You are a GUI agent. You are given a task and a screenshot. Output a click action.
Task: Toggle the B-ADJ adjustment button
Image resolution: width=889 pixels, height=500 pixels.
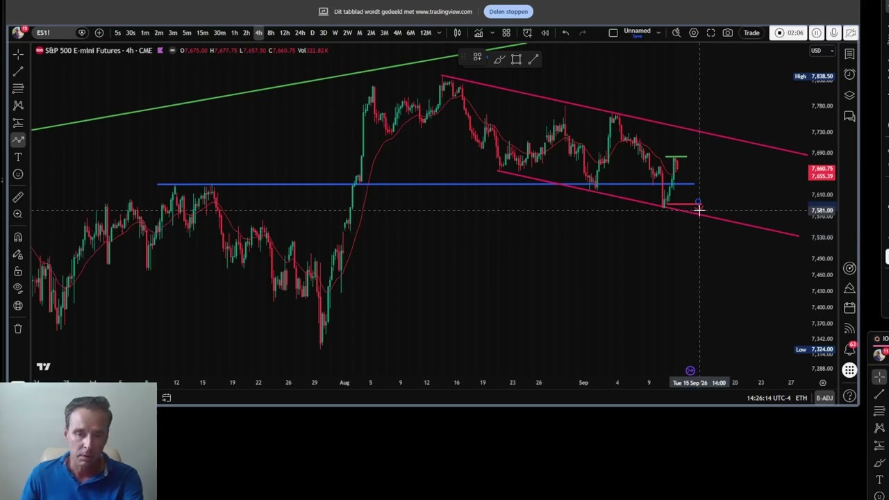(824, 398)
